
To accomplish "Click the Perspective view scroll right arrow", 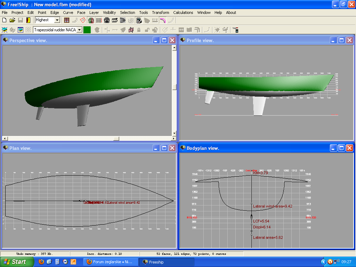I will (x=174, y=138).
